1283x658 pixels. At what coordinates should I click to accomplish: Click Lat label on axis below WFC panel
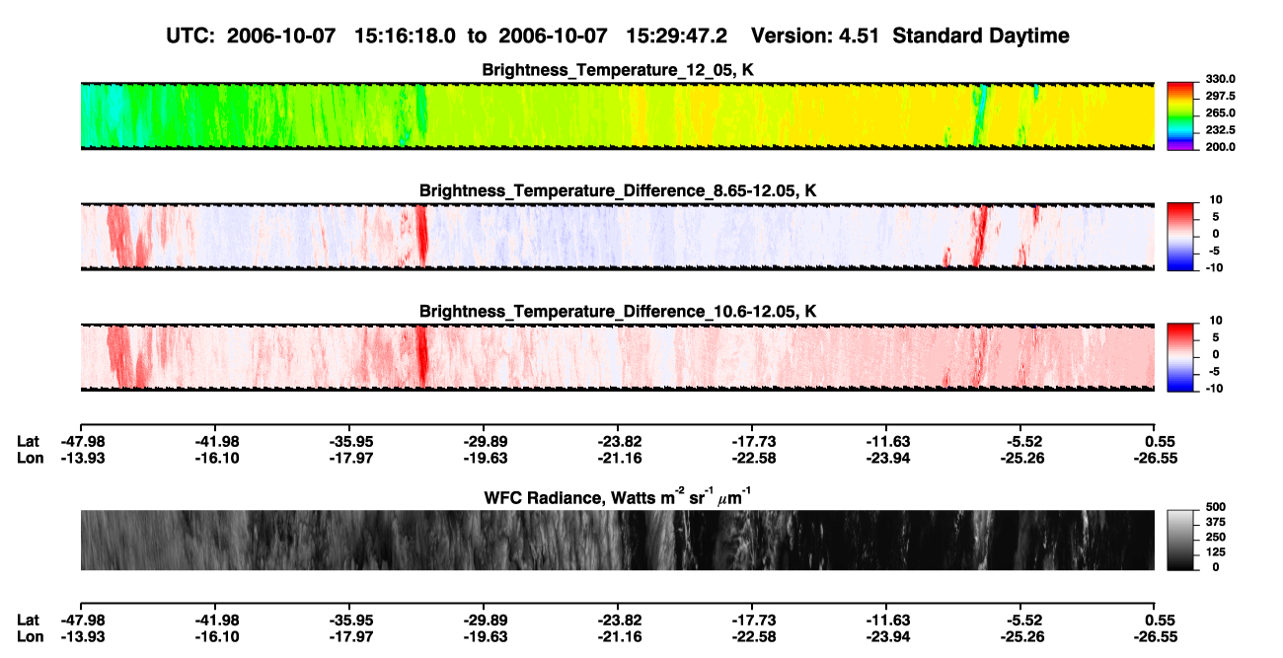29,620
